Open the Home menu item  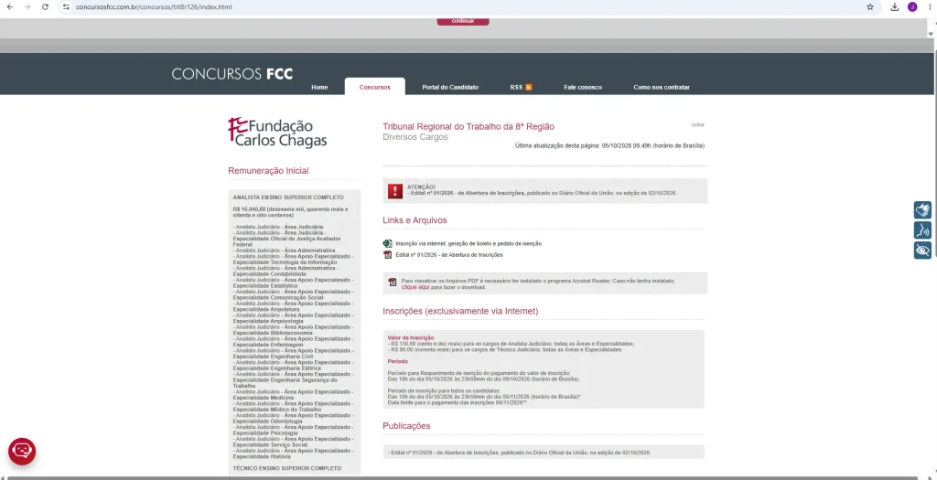319,87
